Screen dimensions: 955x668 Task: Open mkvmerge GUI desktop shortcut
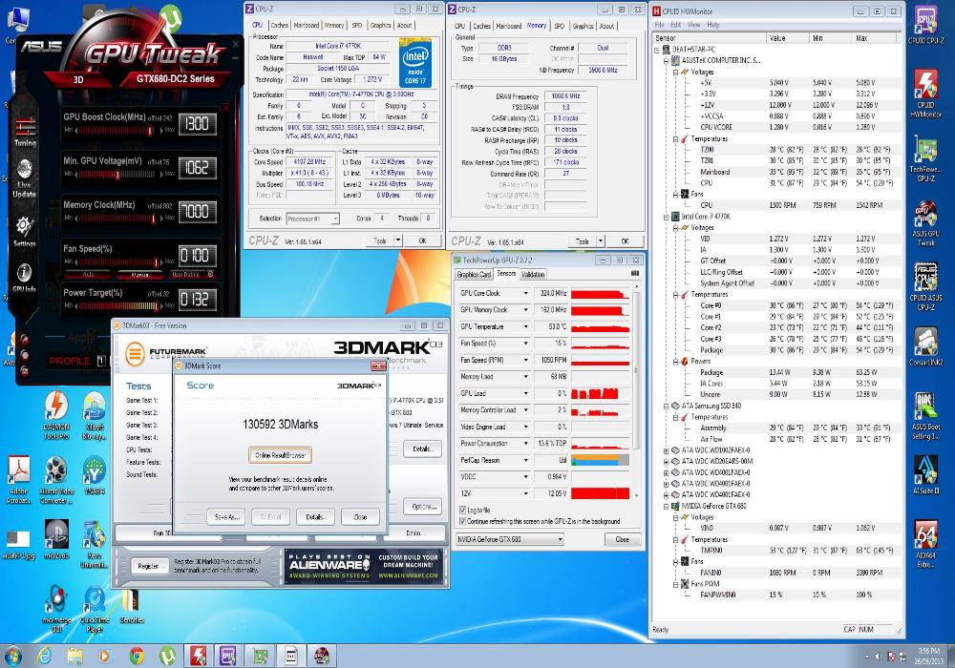tap(56, 609)
